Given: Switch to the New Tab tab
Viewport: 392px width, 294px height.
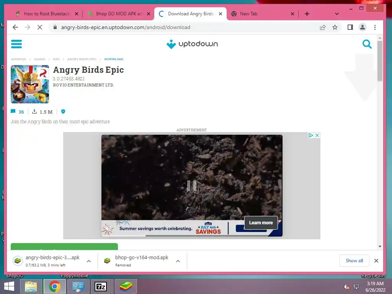Looking at the screenshot, I should [x=263, y=14].
